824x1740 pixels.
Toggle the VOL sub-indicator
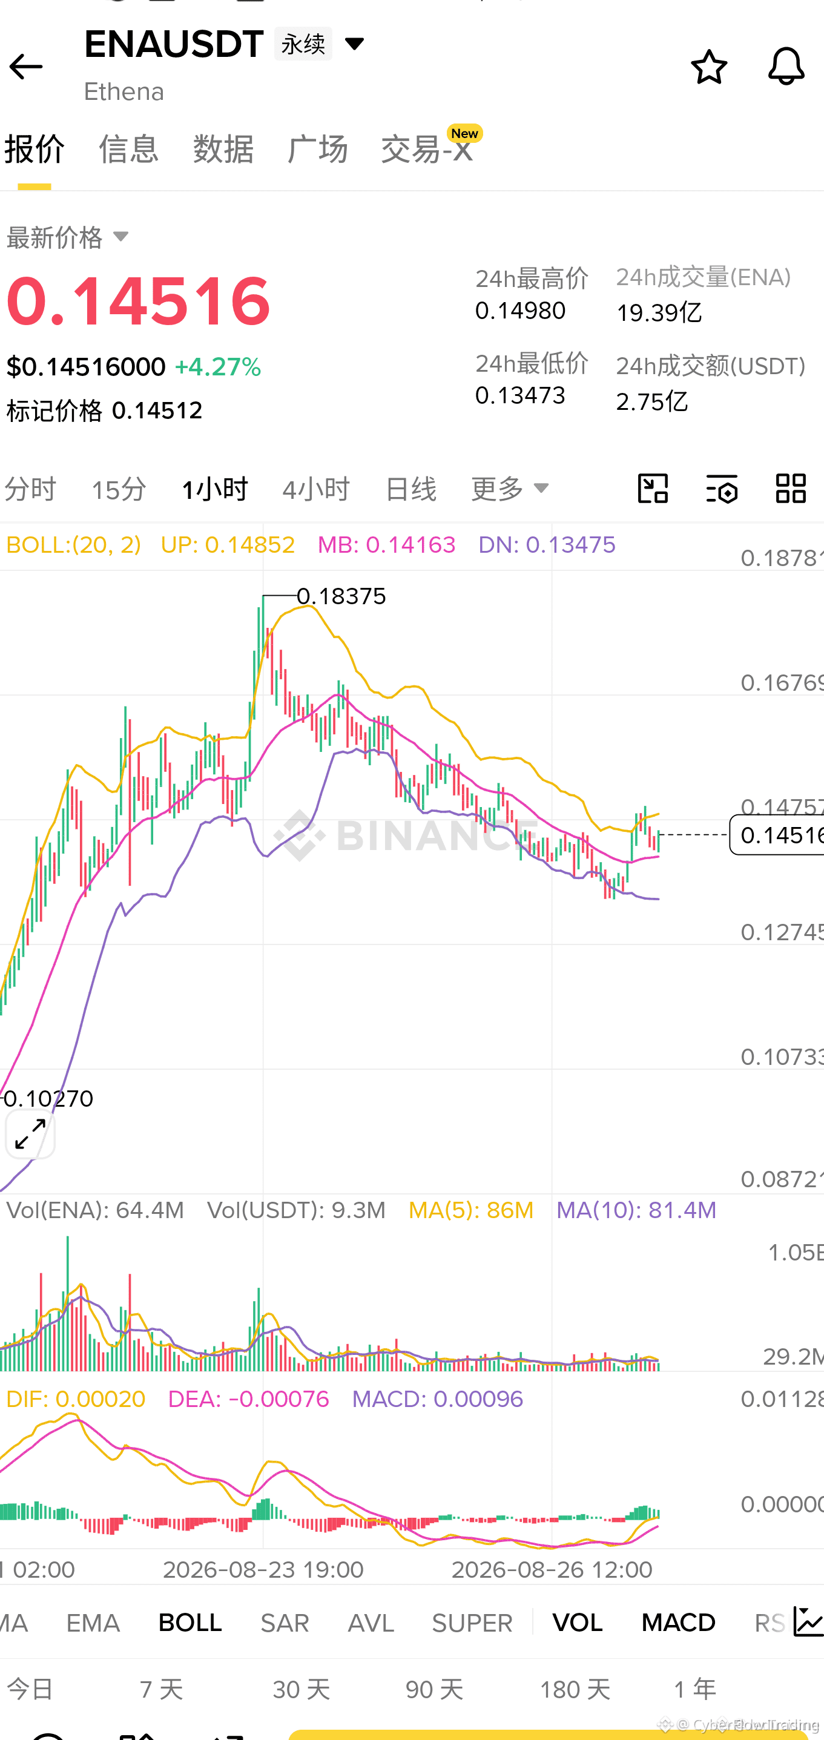(x=578, y=1623)
